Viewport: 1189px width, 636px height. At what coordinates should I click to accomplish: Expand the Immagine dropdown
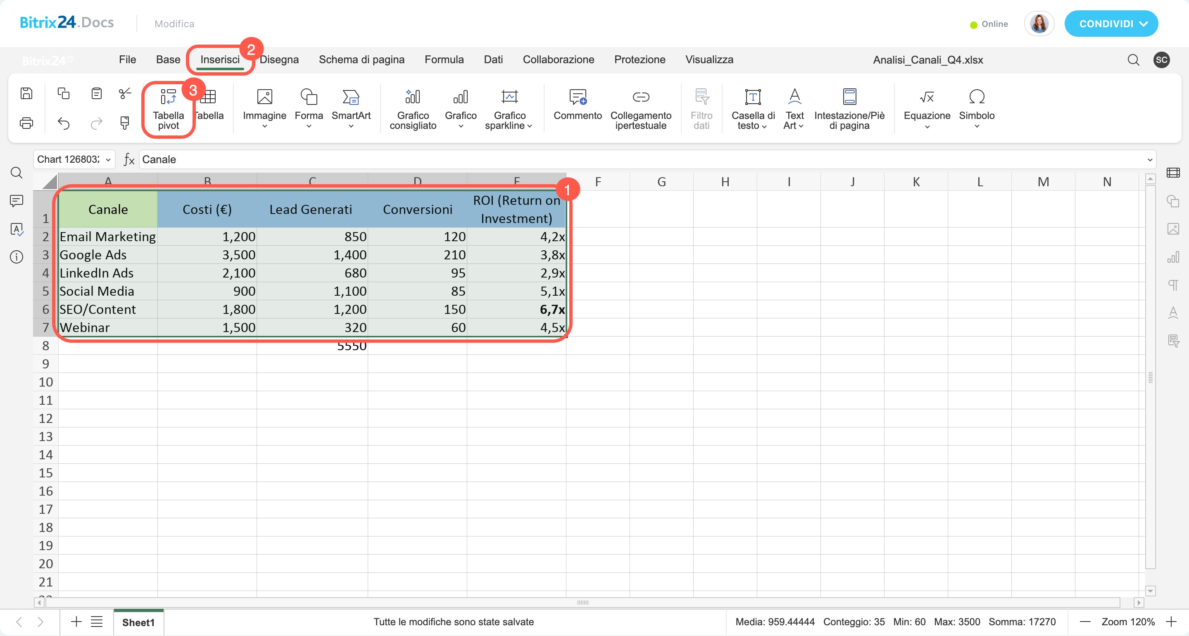click(x=264, y=126)
